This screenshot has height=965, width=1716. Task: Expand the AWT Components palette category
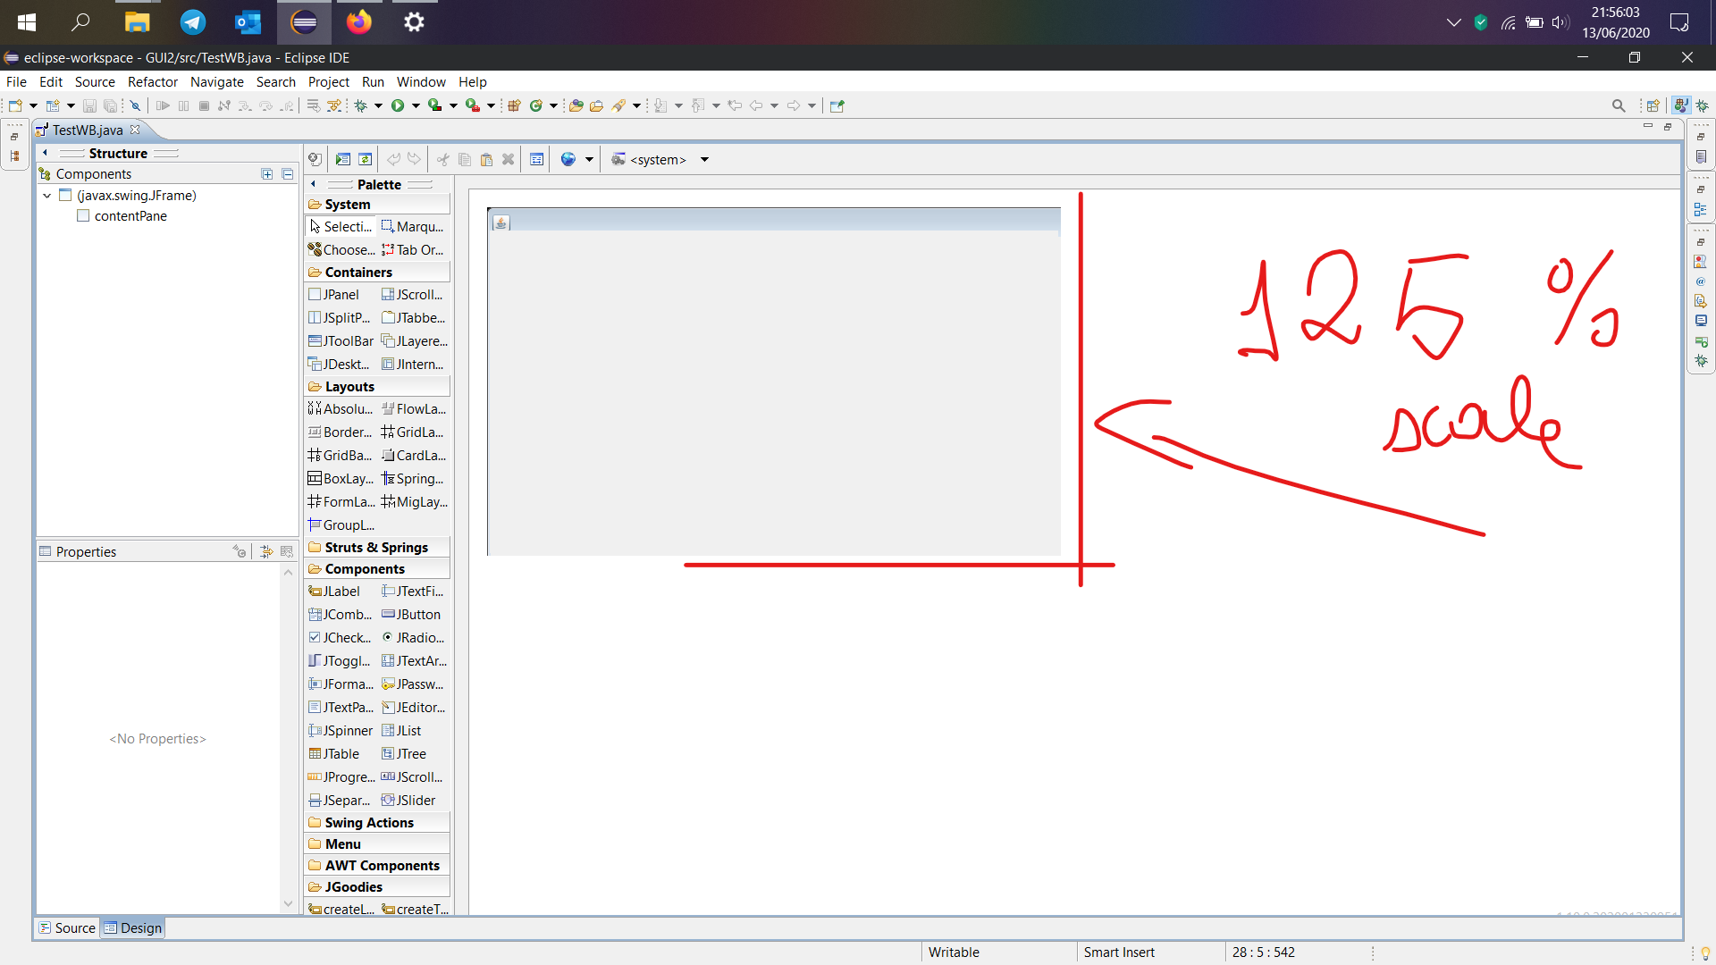tap(377, 866)
